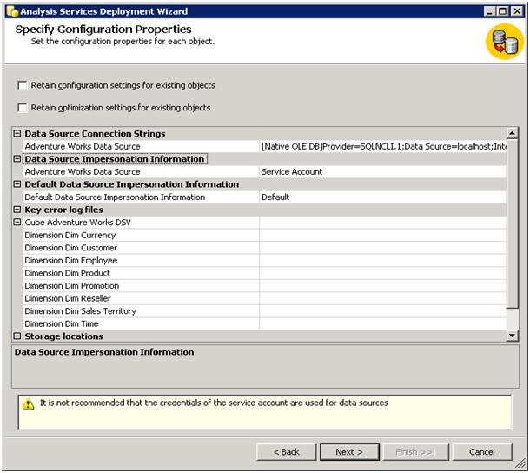Collapse Default Data Source Impersonation Information section
This screenshot has height=473, width=530.
click(x=17, y=184)
